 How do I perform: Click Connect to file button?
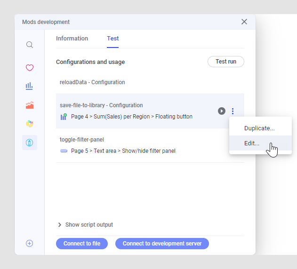coord(82,244)
